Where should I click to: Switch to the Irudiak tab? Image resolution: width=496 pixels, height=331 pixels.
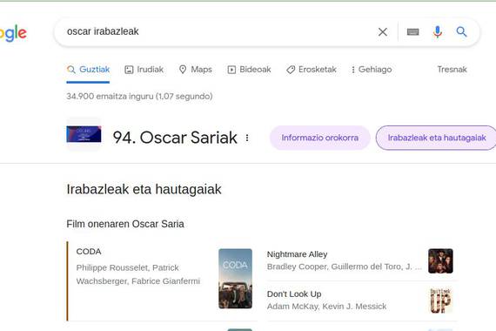point(144,70)
